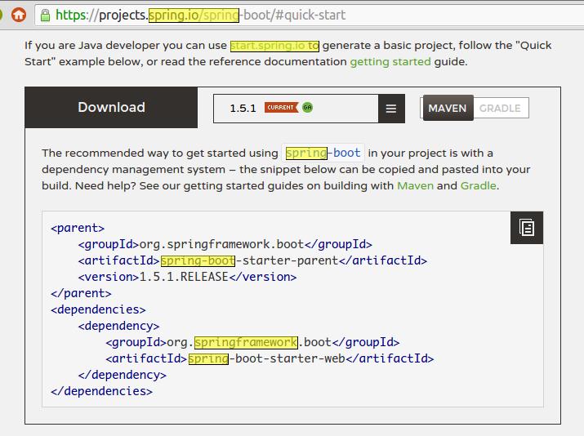Click the 1.5.1.RELEASE version line
The height and width of the screenshot is (436, 584).
tap(187, 277)
